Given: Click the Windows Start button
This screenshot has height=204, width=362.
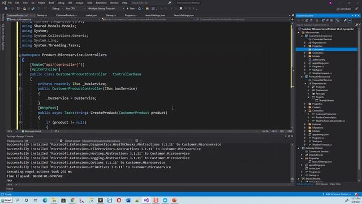Looking at the screenshot, I should tap(6, 200).
